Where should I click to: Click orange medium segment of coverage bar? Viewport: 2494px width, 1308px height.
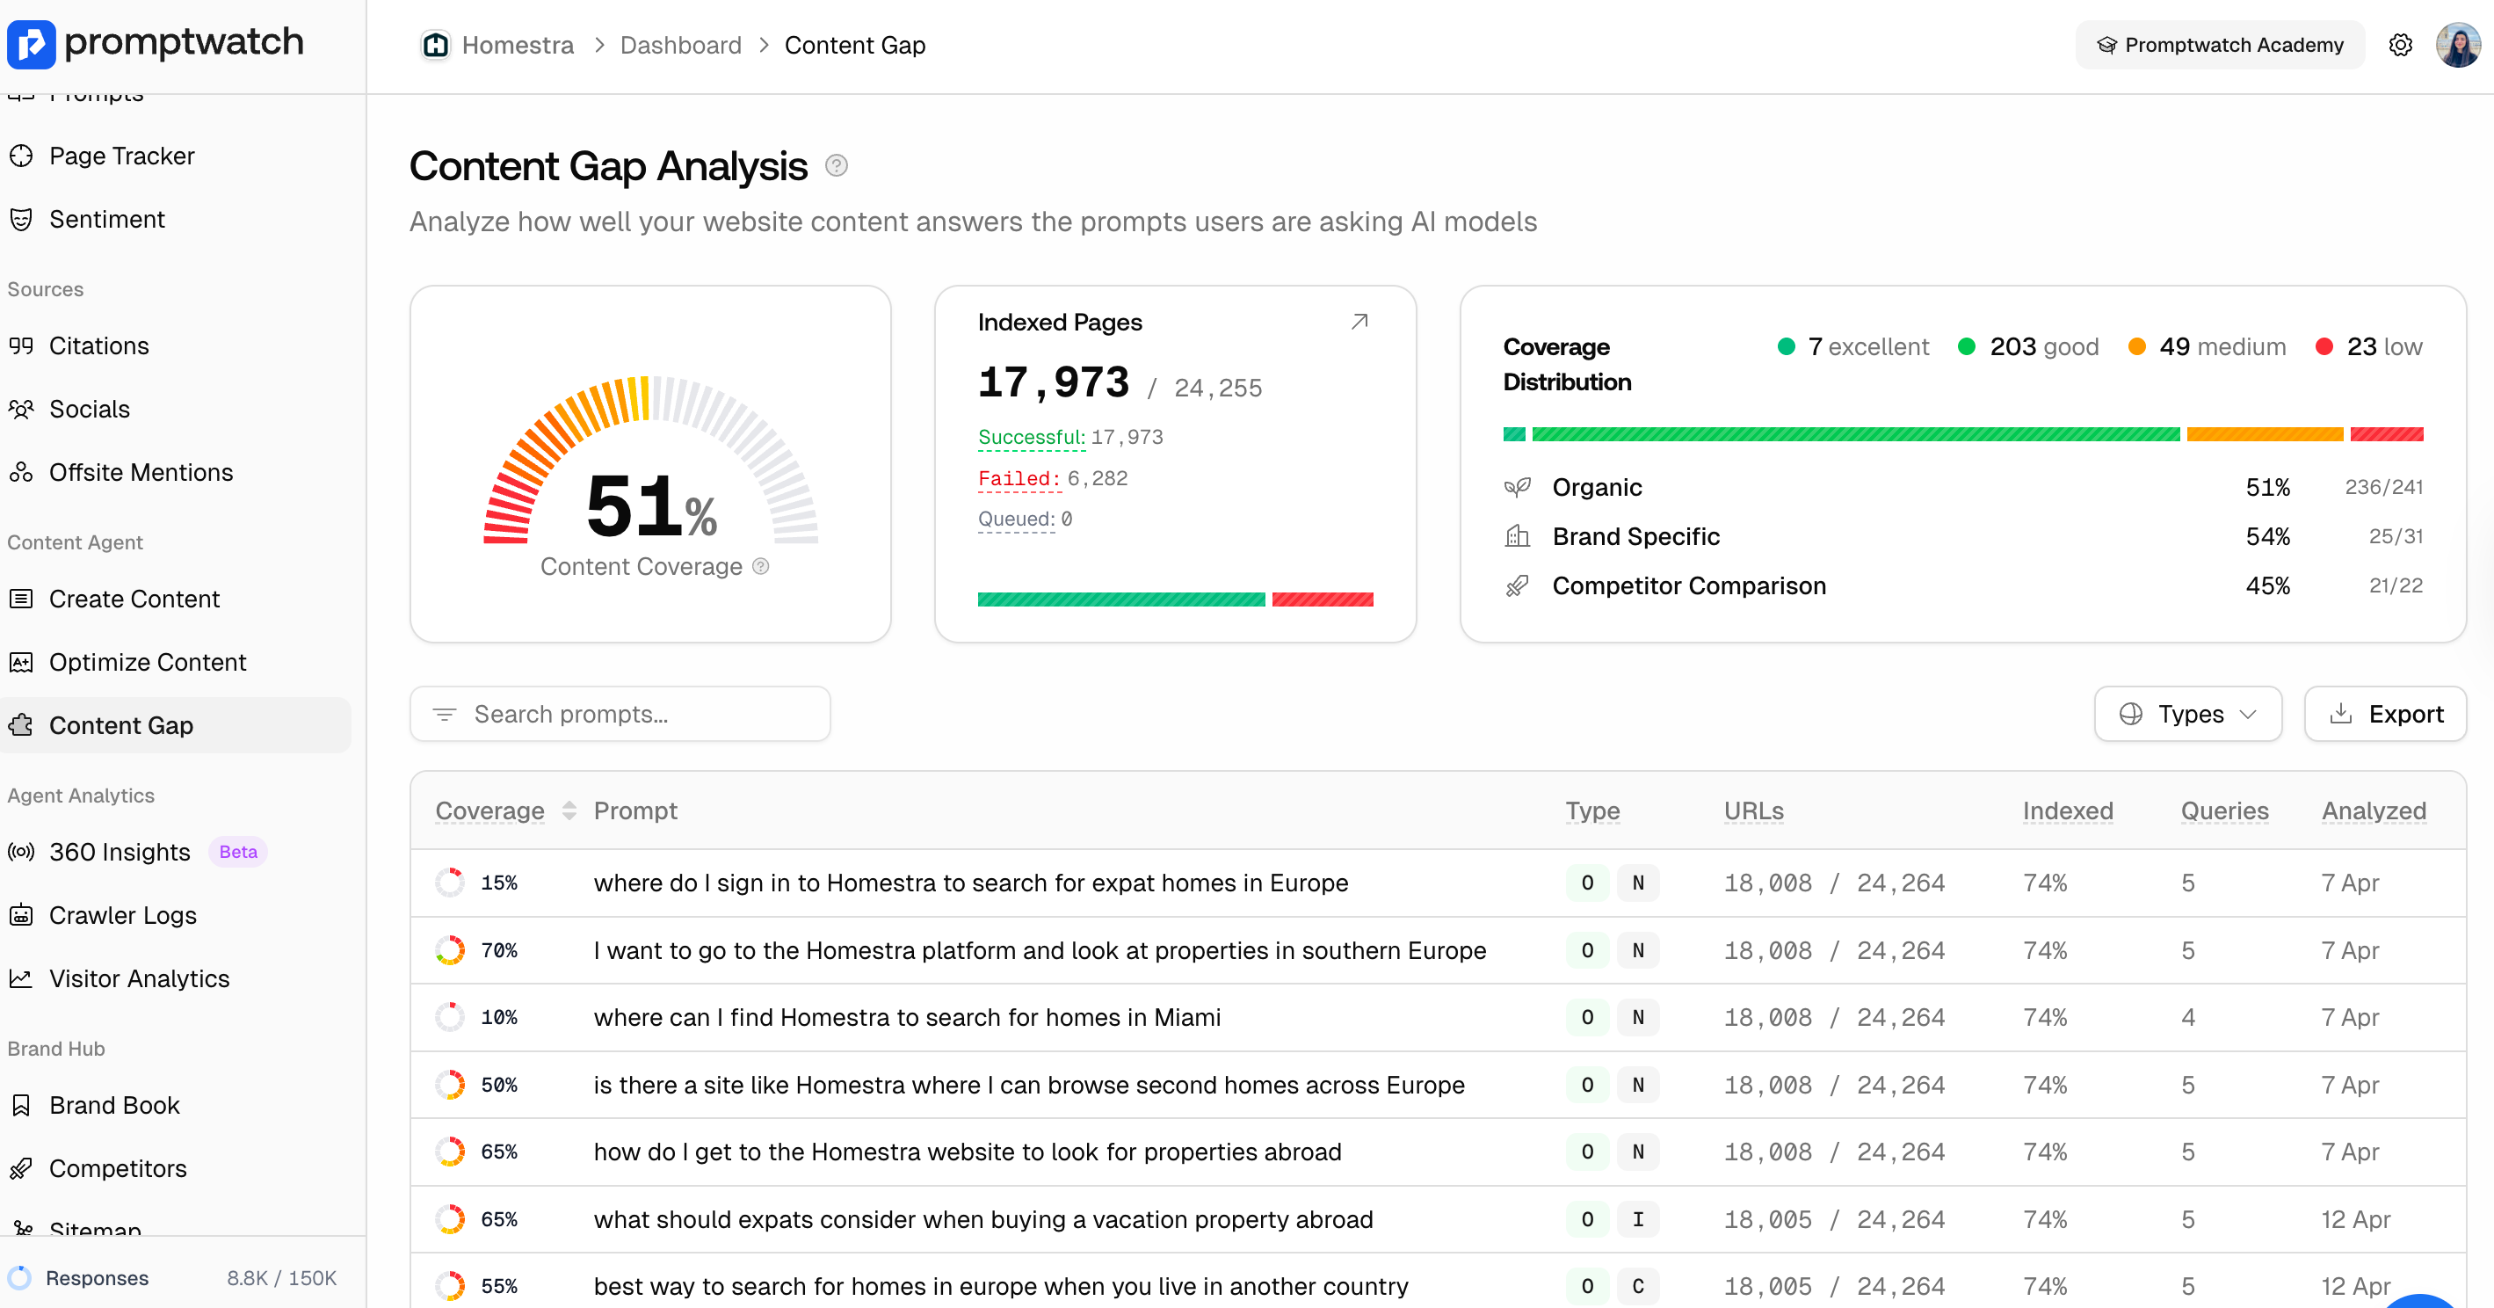point(2265,435)
